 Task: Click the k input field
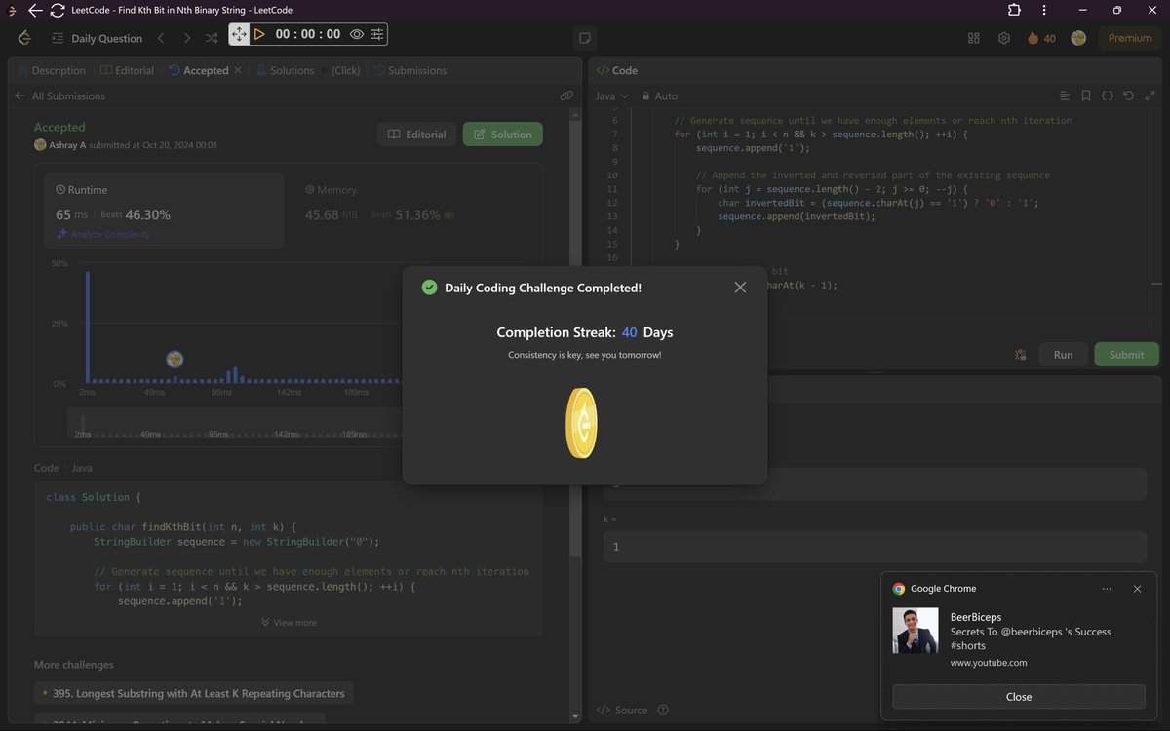pos(875,547)
